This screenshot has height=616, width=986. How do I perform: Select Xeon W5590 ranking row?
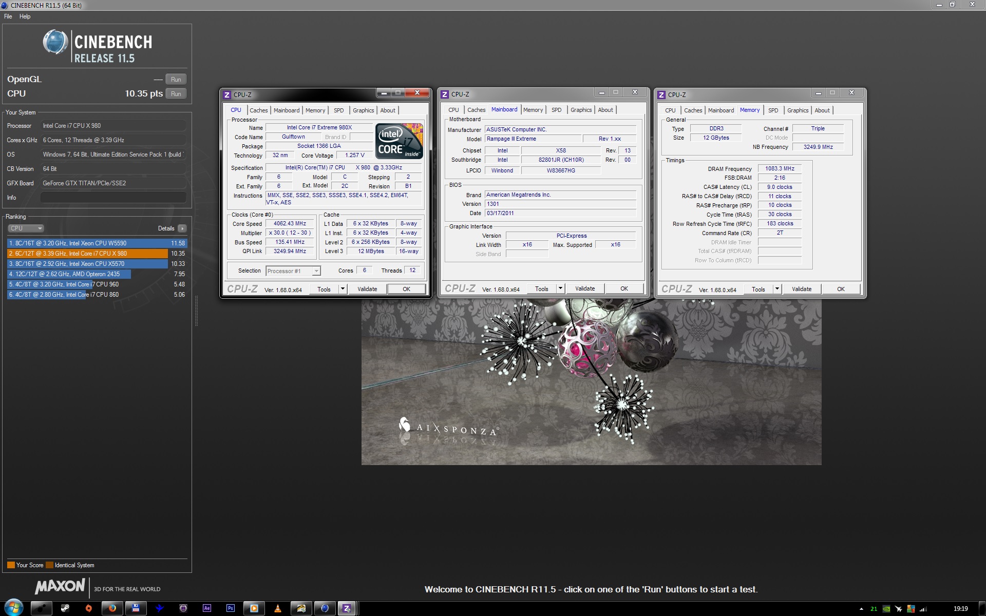pyautogui.click(x=97, y=243)
